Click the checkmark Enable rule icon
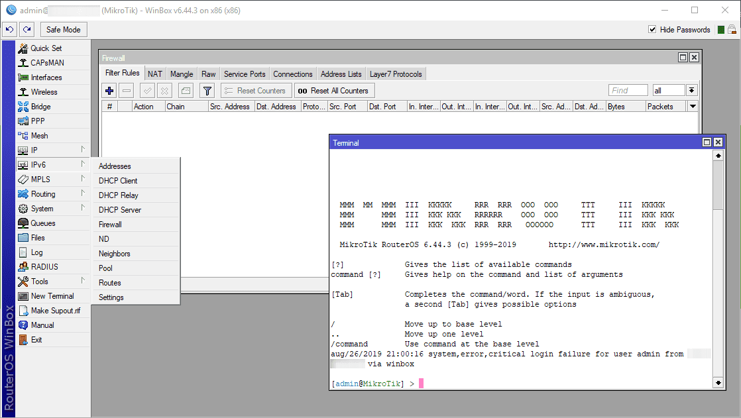Viewport: 741px width, 418px height. pyautogui.click(x=147, y=90)
